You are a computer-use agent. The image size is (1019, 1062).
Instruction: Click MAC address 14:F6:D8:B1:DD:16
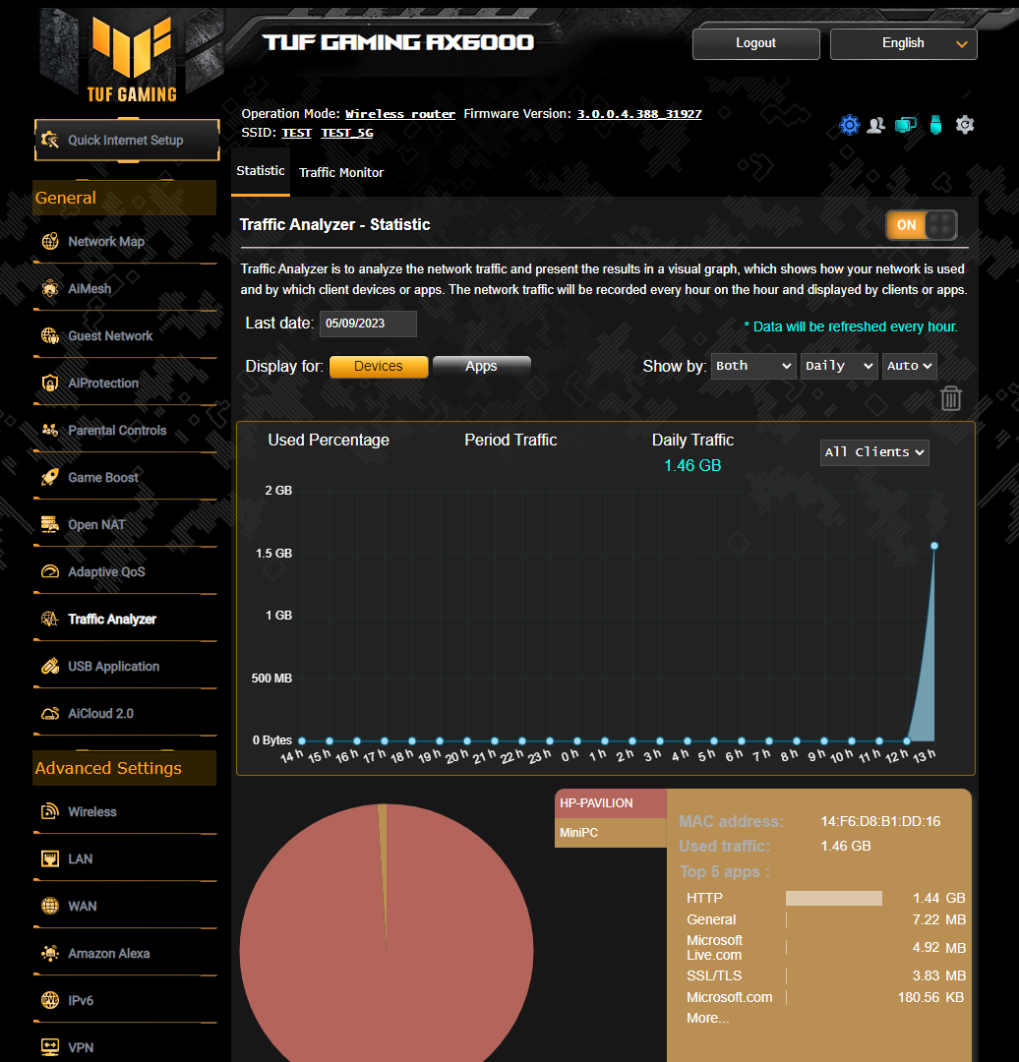[880, 821]
